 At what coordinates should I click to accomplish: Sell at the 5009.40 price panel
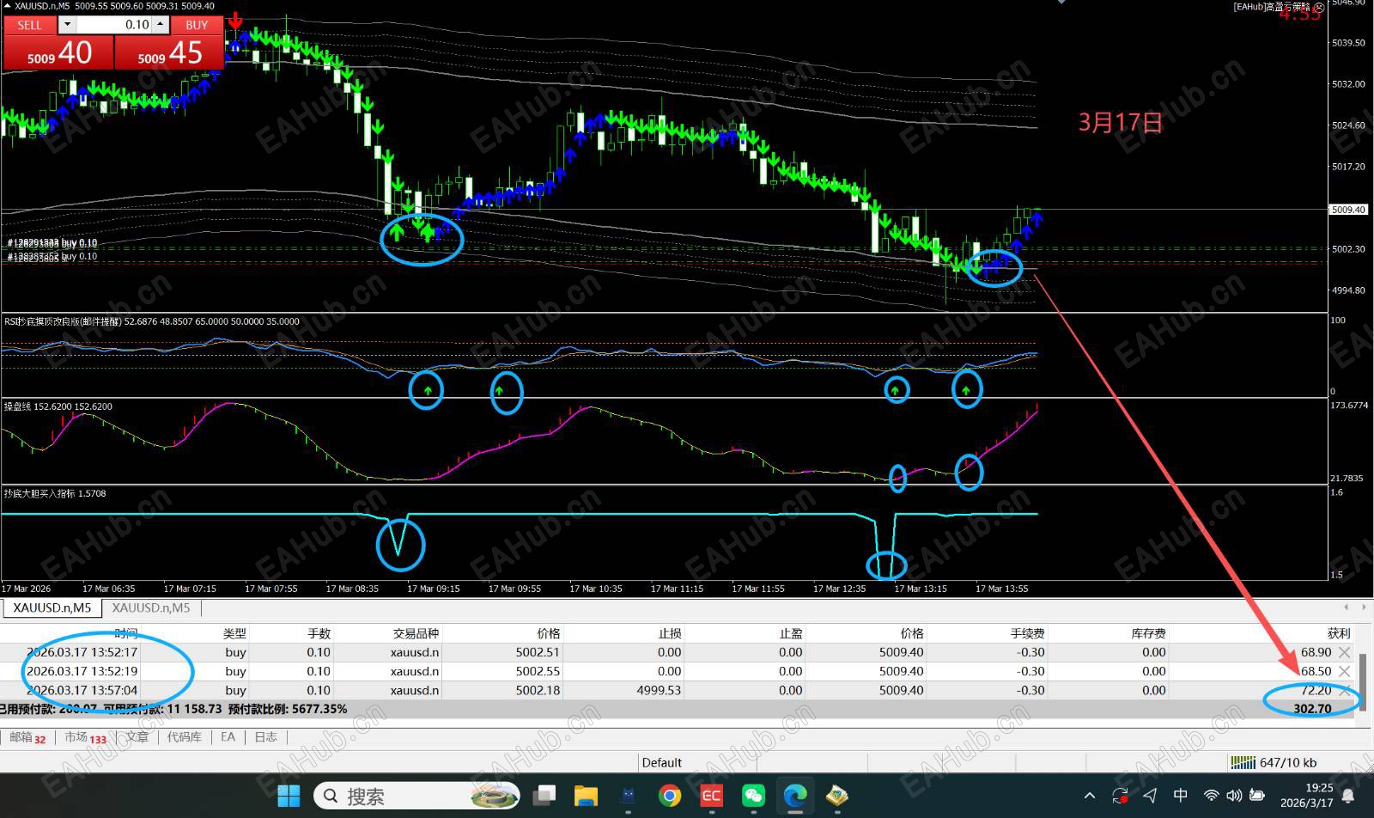(58, 52)
